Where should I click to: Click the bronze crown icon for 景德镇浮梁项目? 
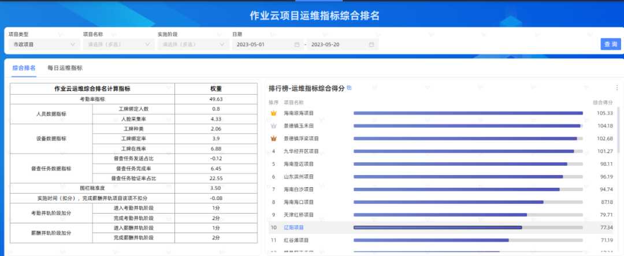274,139
